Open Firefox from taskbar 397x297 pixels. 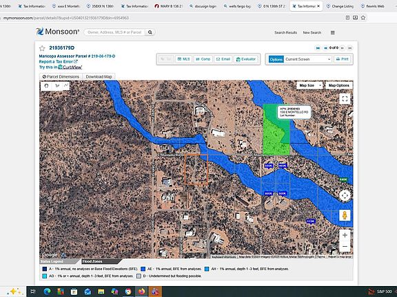tap(142, 291)
